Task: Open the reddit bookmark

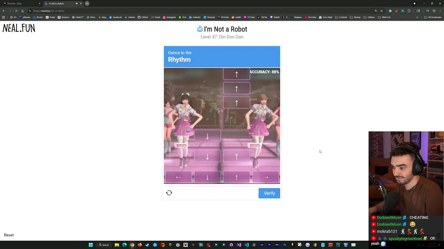Action: click(x=236, y=17)
